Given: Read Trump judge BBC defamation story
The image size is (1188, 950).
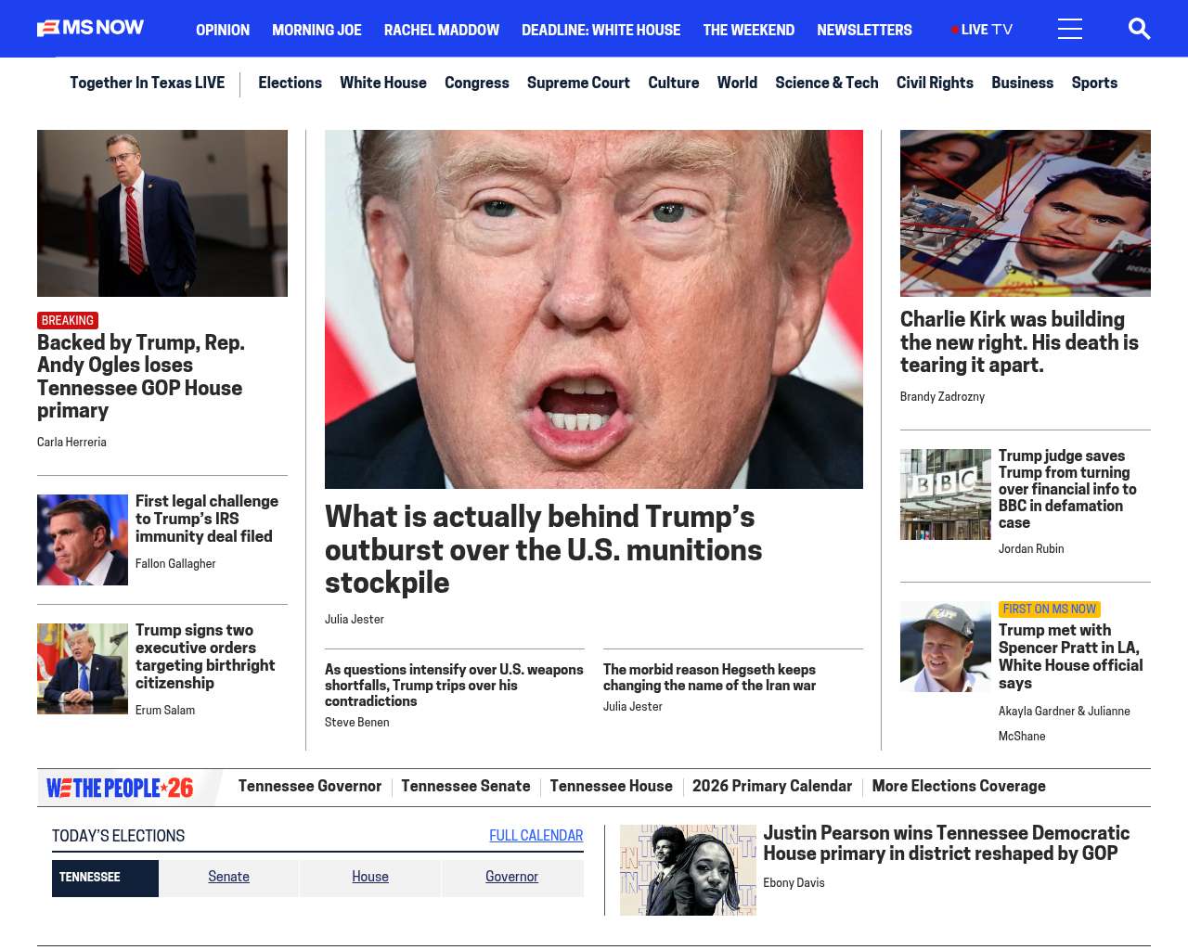Looking at the screenshot, I should 1067,489.
